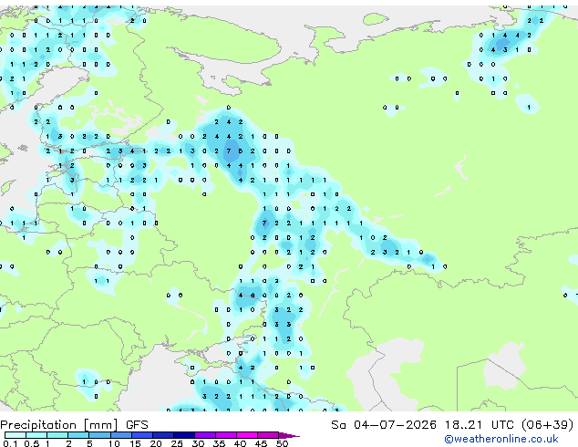
Task: Click the time range "18..21 UTC"
Action: (479, 425)
